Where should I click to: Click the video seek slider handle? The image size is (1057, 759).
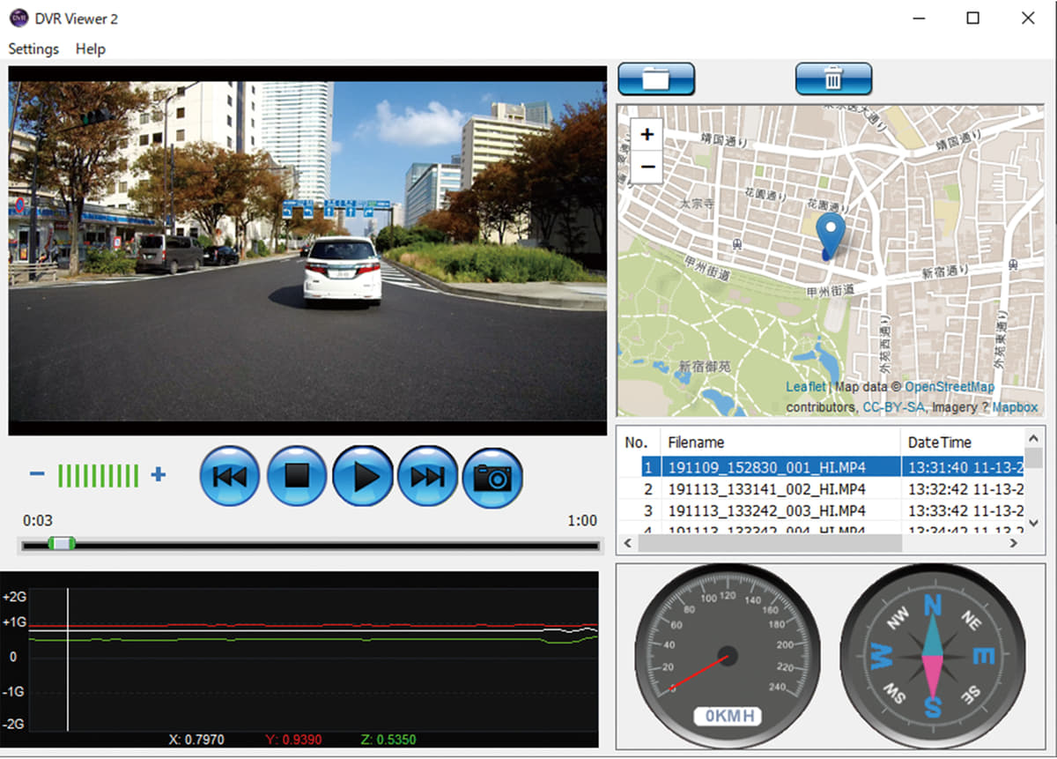61,544
